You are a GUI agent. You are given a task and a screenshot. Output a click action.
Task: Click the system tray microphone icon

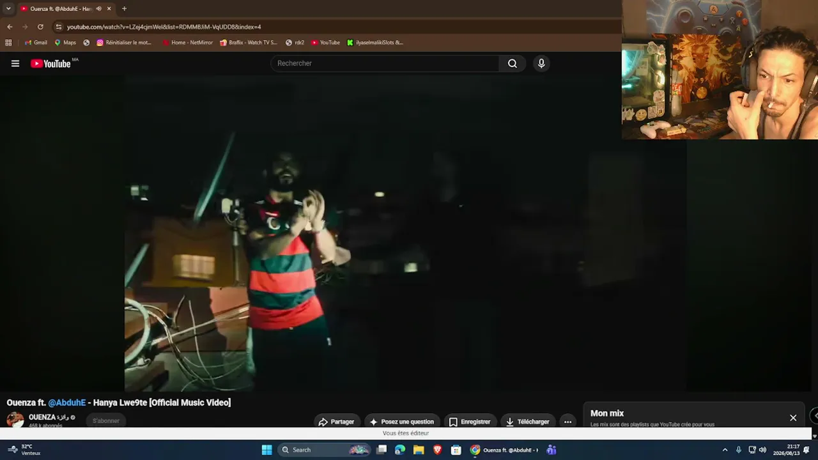click(739, 450)
